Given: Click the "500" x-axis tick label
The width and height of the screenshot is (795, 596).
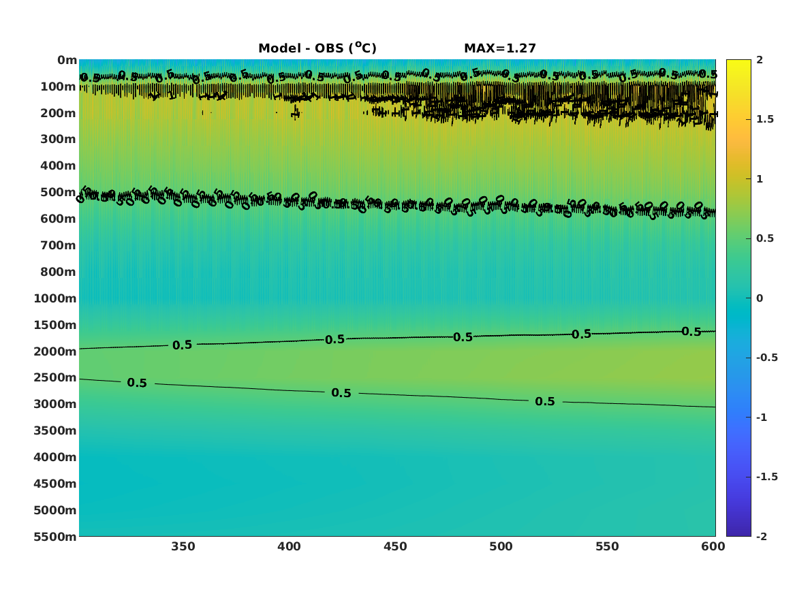Looking at the screenshot, I should (x=501, y=546).
